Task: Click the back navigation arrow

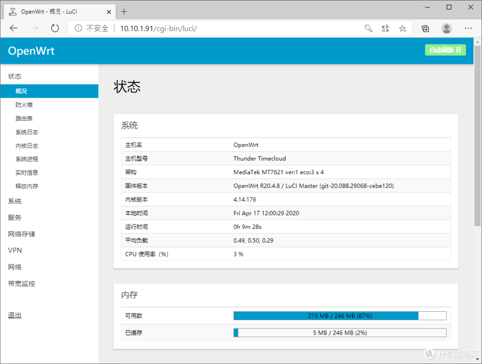Action: tap(13, 28)
